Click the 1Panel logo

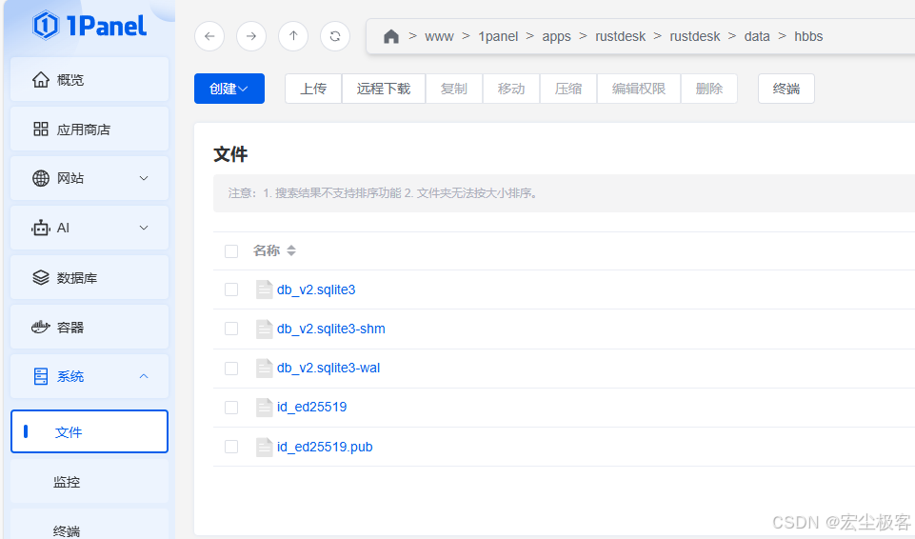coord(90,26)
